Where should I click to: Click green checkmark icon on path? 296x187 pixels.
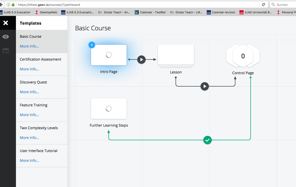pyautogui.click(x=208, y=140)
